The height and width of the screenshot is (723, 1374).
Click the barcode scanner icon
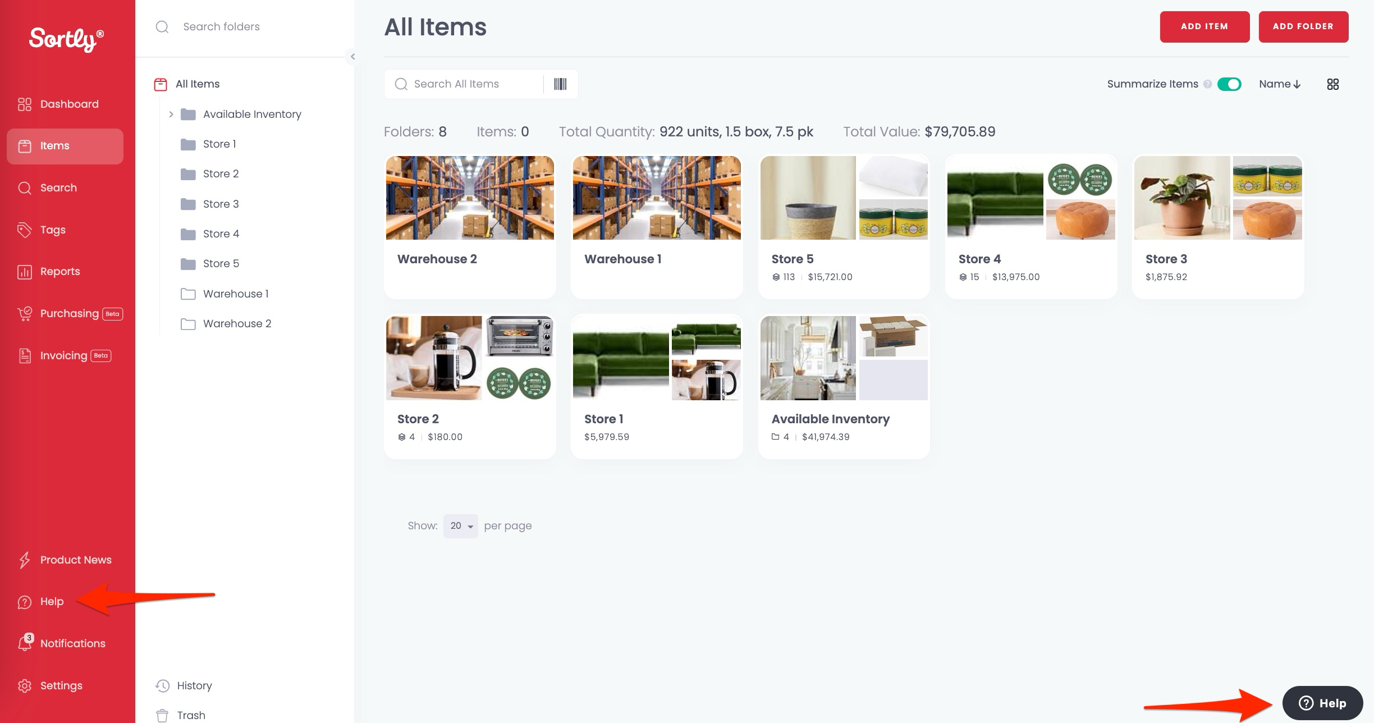560,84
